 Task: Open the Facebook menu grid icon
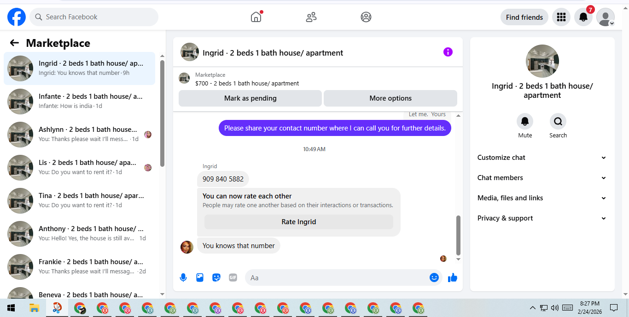click(561, 17)
